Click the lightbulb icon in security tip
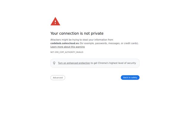Screen dimensions: 190x118 click(x=54, y=63)
